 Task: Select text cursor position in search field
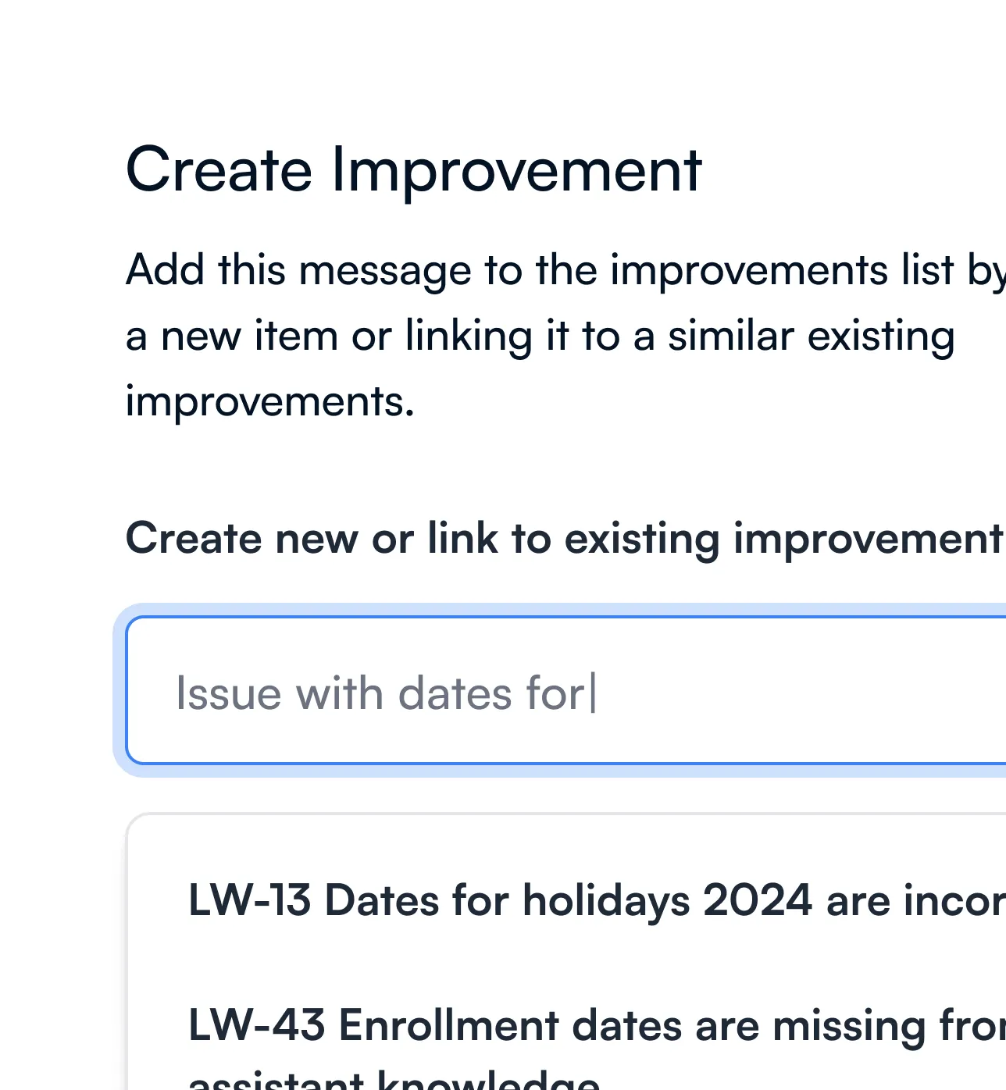594,690
